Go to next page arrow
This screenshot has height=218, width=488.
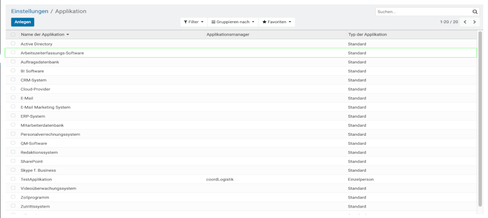click(474, 22)
